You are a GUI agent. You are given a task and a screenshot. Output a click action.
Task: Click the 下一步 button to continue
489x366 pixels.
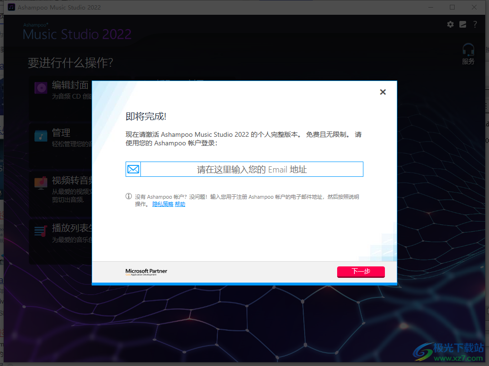tap(361, 272)
